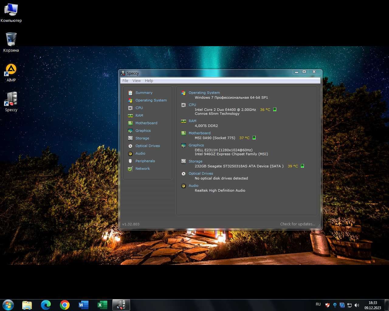Click Operating System heading link in summary
Screen dimensions: 389x311
[x=204, y=93]
